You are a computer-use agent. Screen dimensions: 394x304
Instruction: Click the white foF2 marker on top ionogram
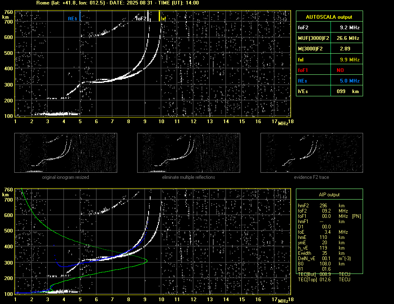148,15
